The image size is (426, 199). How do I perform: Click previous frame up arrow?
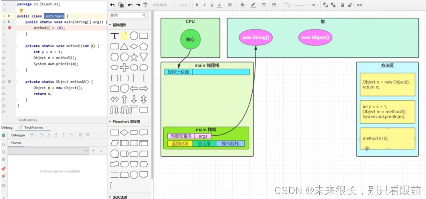point(94,151)
